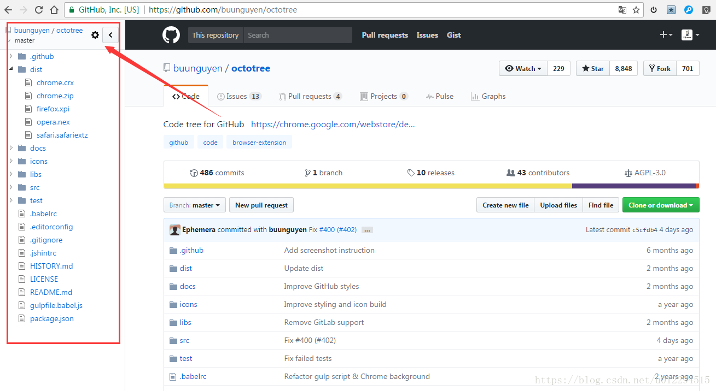Click the releases tag icon
The image size is (716, 391).
(411, 173)
